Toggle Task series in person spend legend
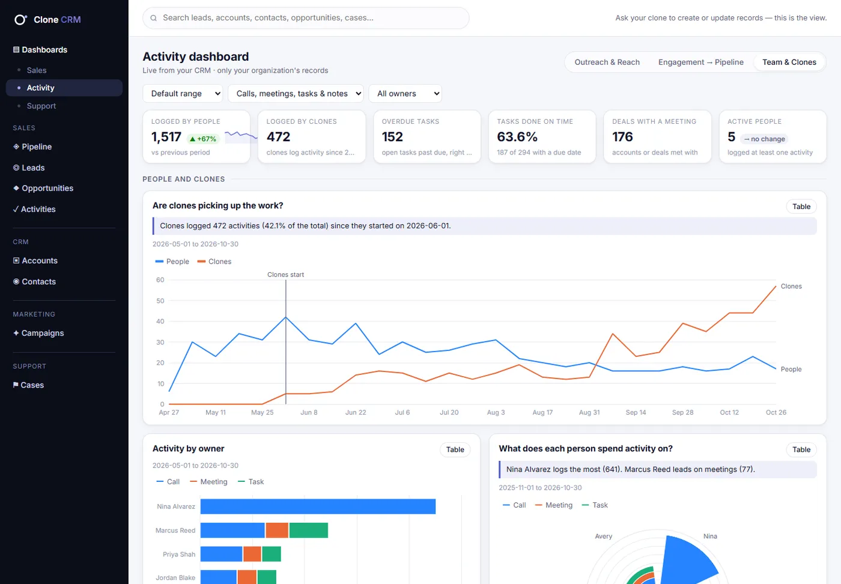The height and width of the screenshot is (584, 841). point(595,505)
